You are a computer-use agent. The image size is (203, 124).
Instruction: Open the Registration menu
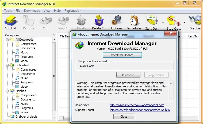(x=73, y=11)
